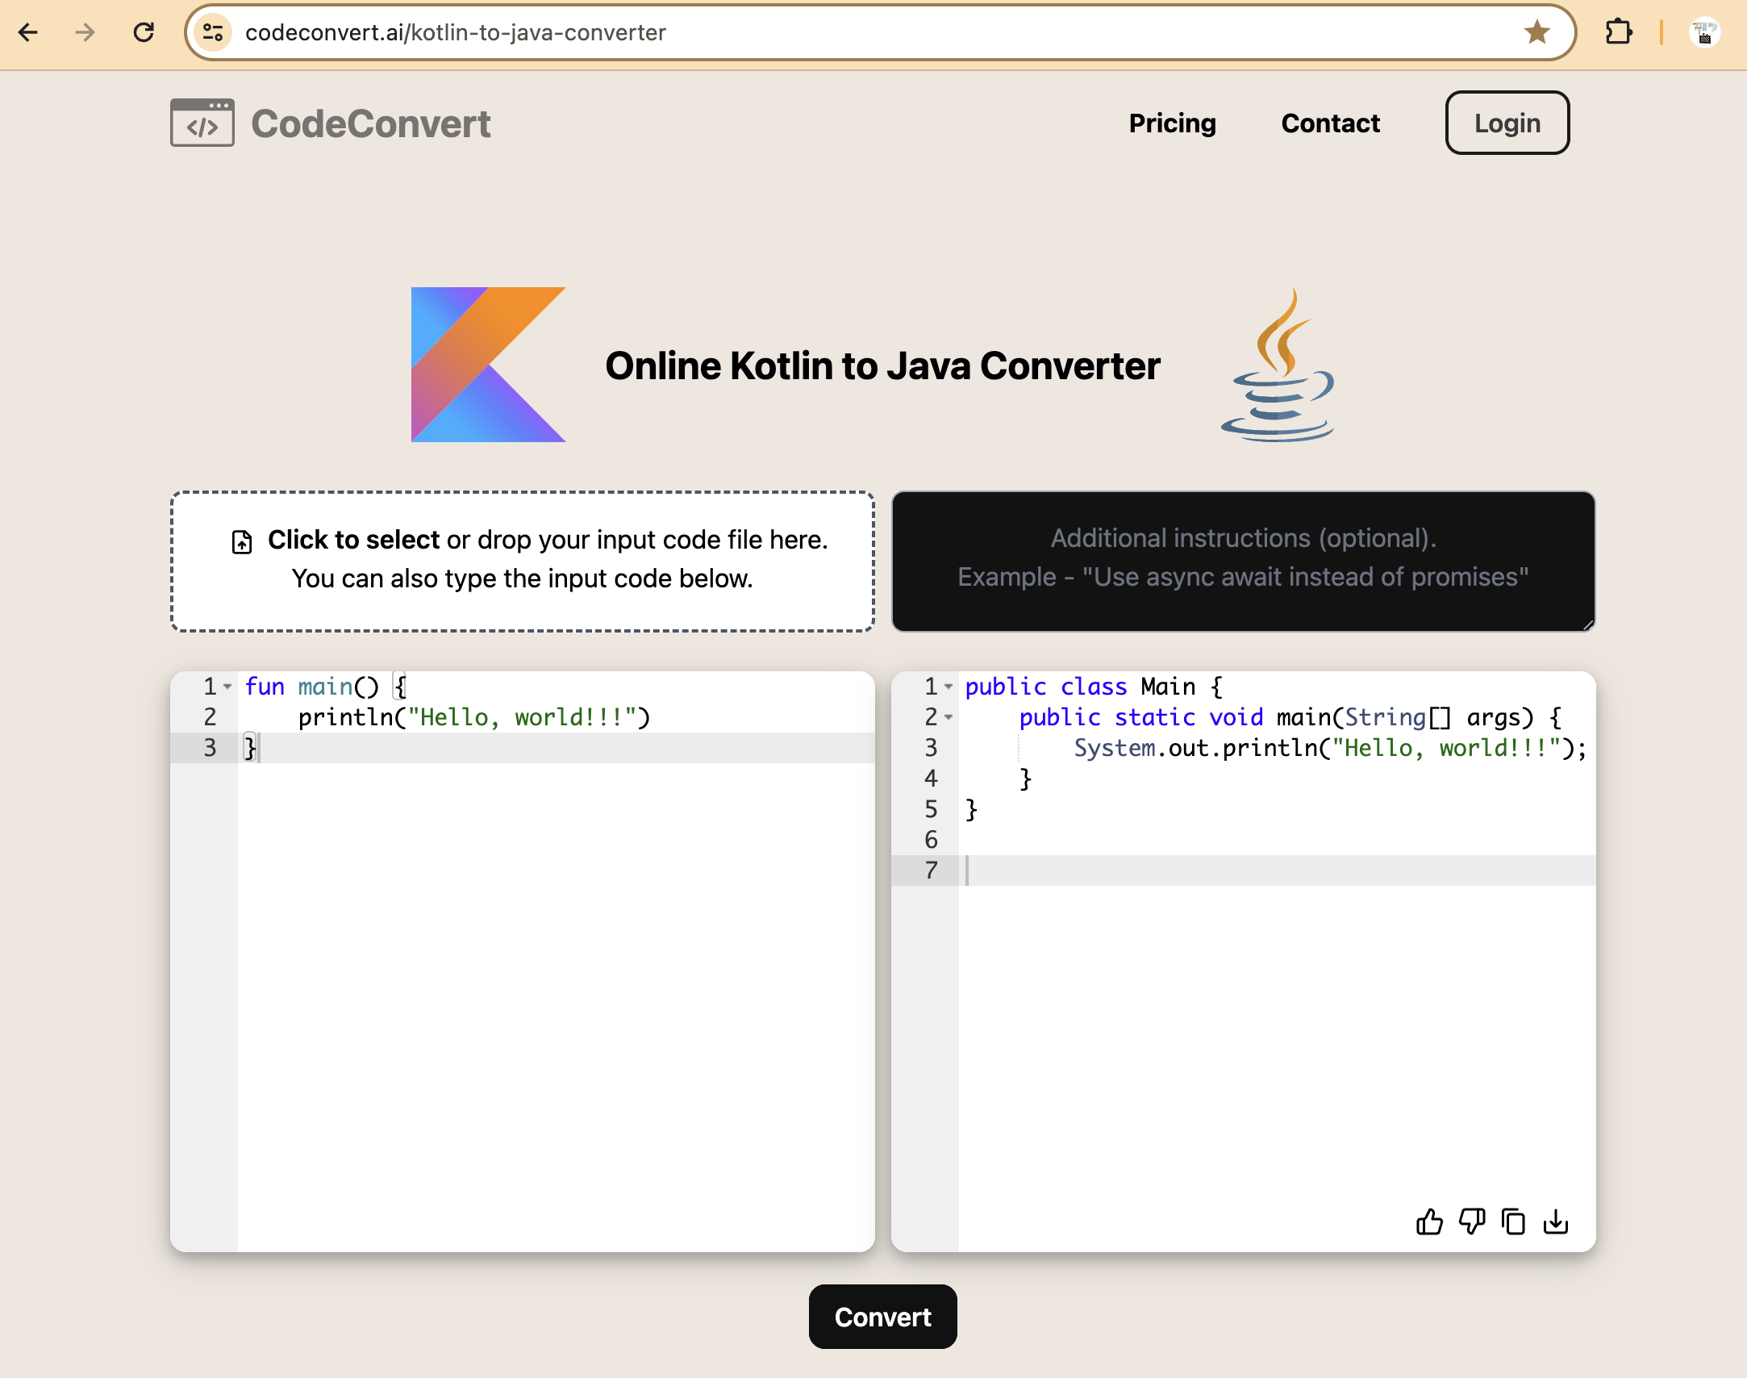Viewport: 1747px width, 1378px height.
Task: Collapse the Main class fold arrow
Action: click(949, 687)
